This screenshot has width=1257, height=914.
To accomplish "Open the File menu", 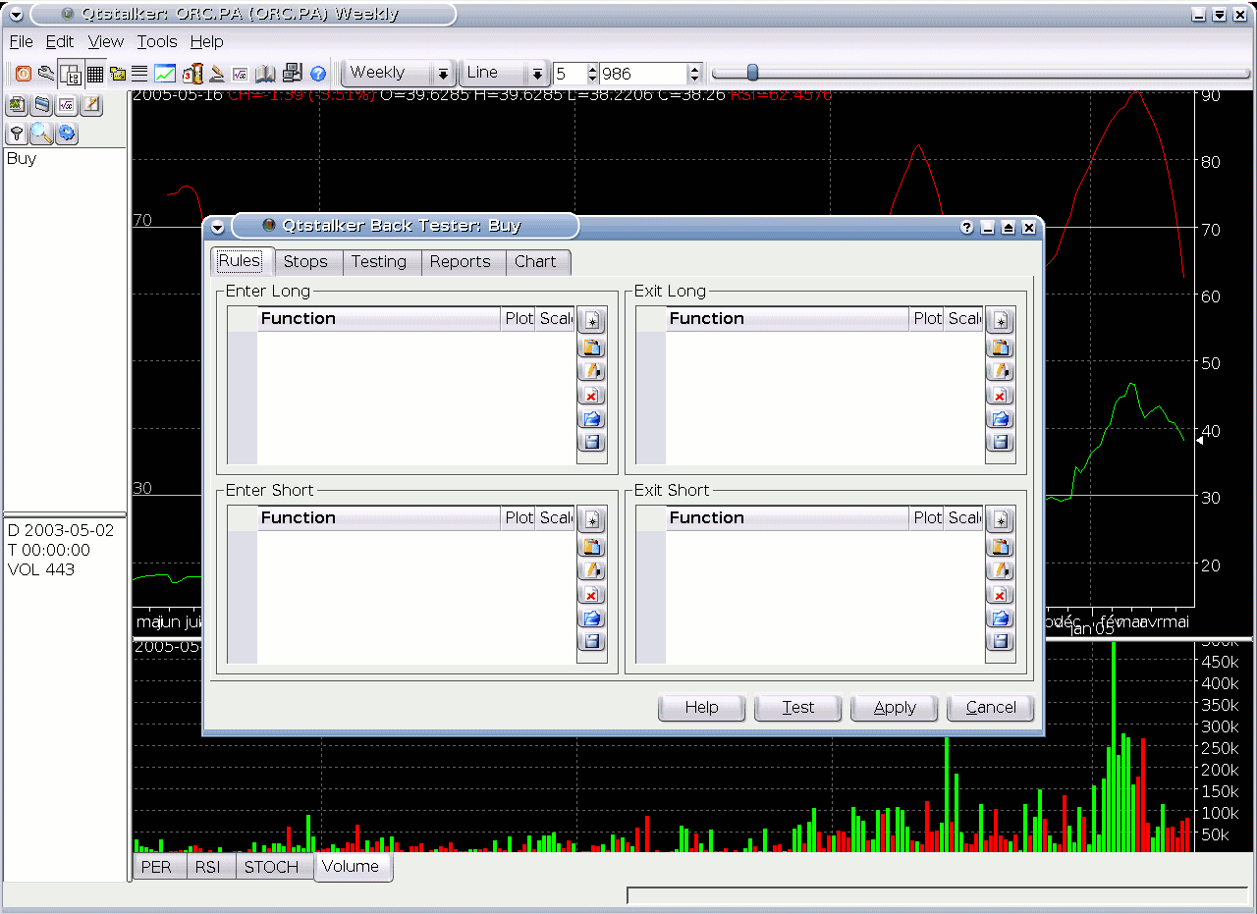I will (x=21, y=41).
